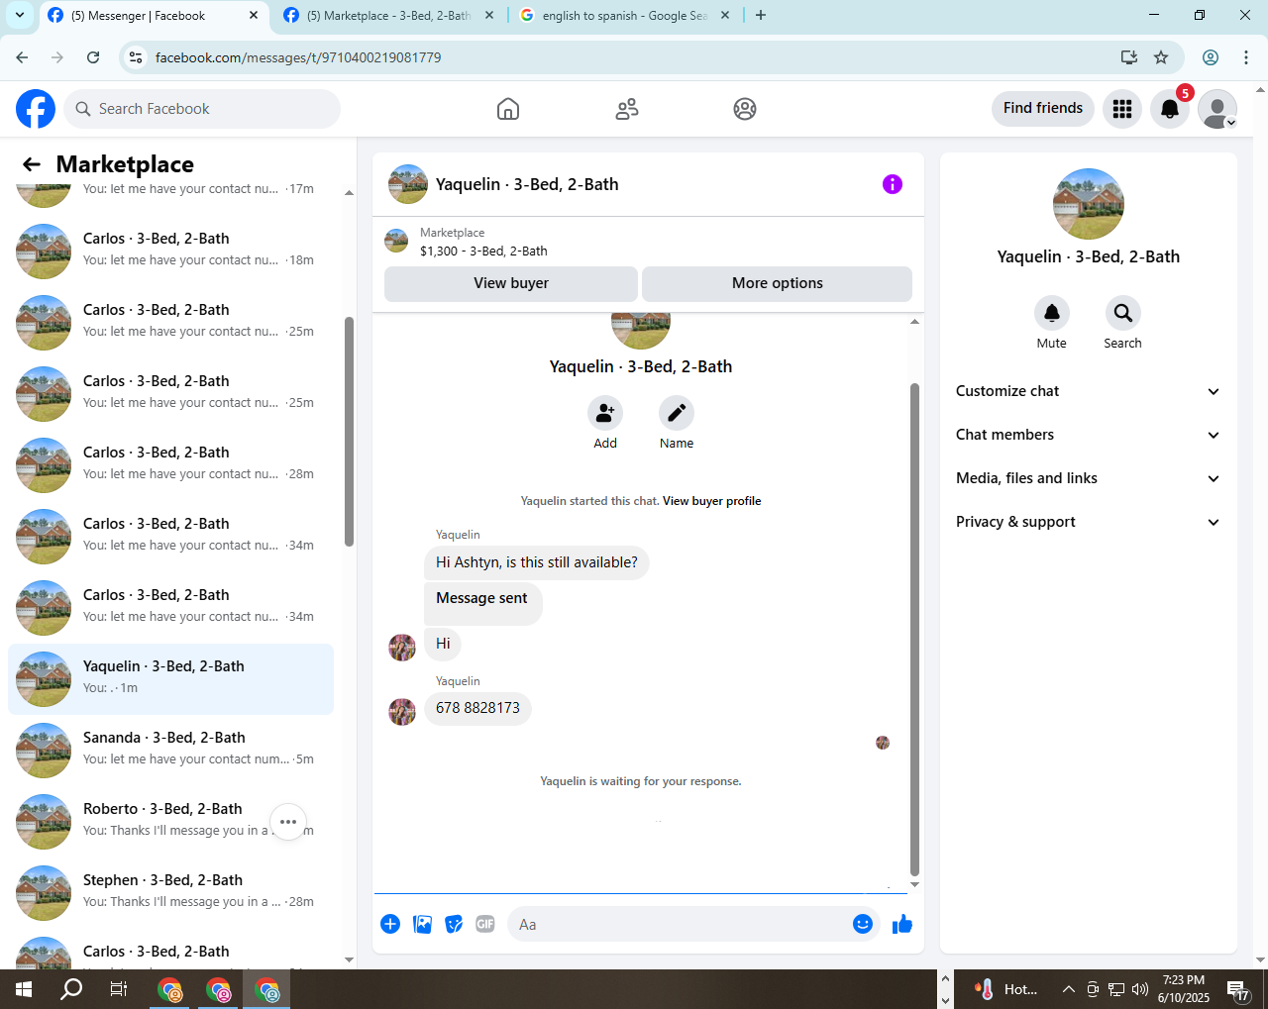This screenshot has height=1009, width=1268.
Task: Select the Yaquelin 3-Bed, 2-Bath conversation
Action: pyautogui.click(x=170, y=679)
